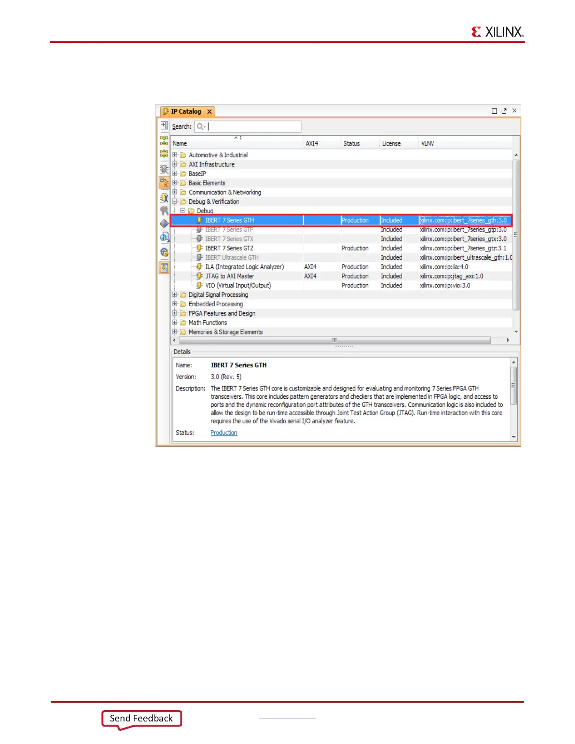Sort by Name column header

(237, 143)
